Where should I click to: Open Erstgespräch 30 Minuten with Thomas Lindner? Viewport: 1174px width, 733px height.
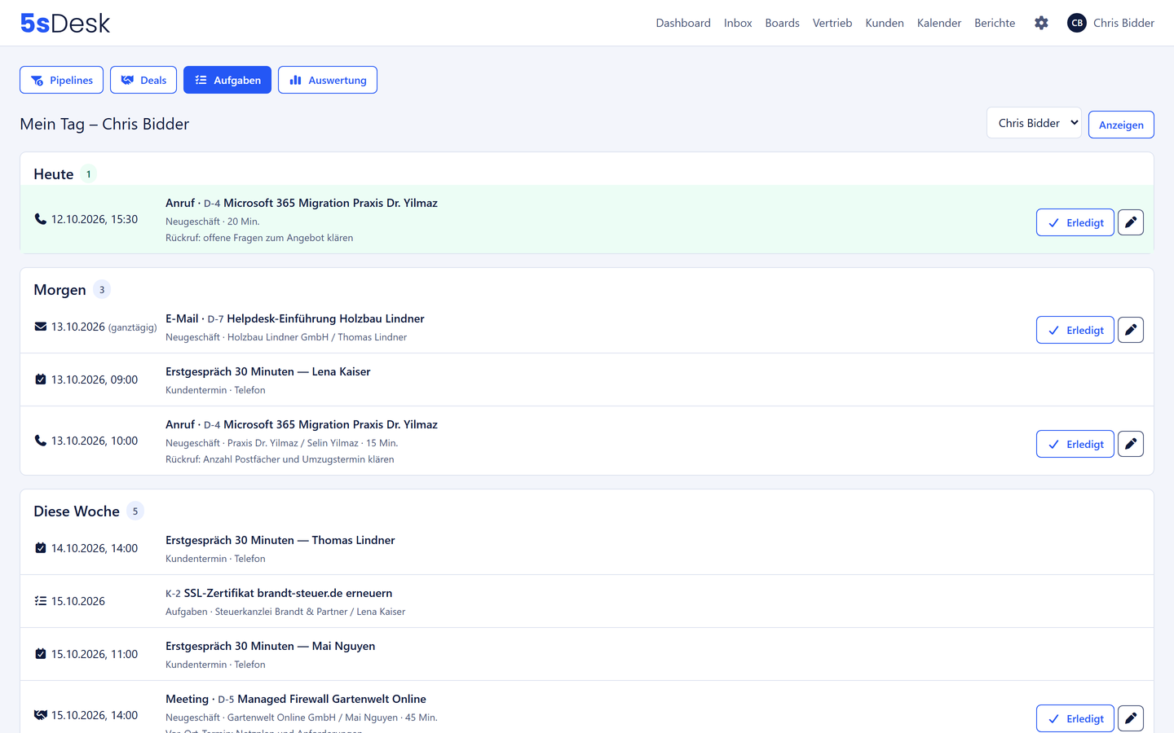(280, 540)
